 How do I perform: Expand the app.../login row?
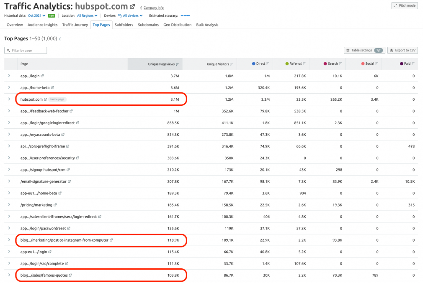[9, 76]
